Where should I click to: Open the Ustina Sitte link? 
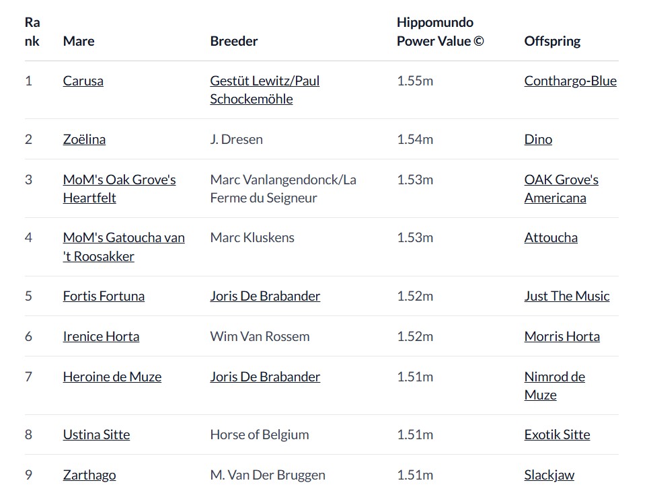coord(96,435)
